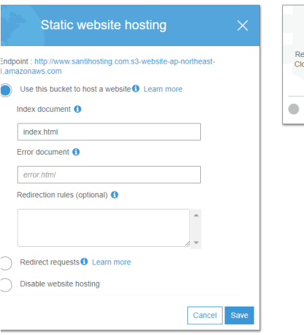The image size is (304, 335).
Task: Click info icon after host a website
Action: click(x=136, y=88)
